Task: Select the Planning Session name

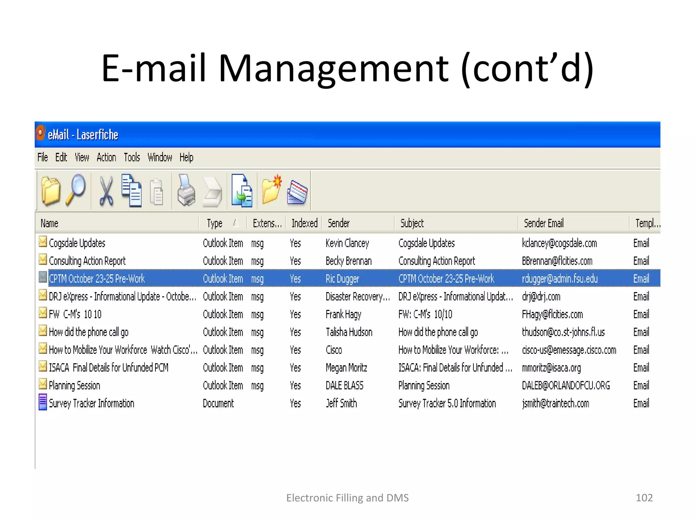Action: click(74, 386)
